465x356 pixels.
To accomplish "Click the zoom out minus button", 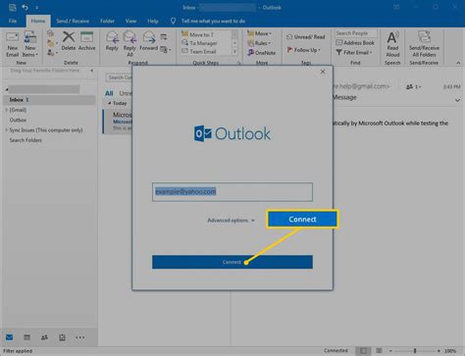I will [390, 351].
